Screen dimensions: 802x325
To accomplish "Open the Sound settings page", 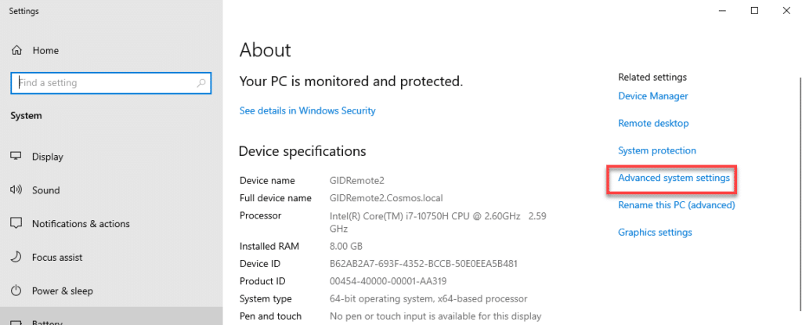I will [45, 190].
